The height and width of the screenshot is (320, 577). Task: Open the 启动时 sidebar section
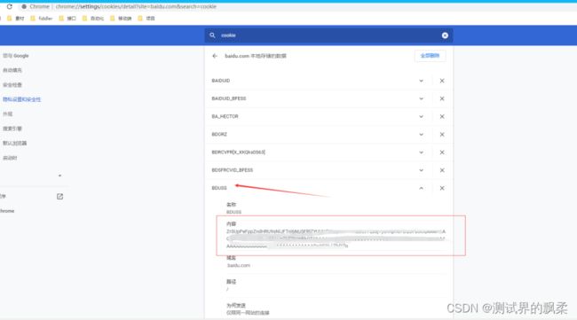[10, 158]
